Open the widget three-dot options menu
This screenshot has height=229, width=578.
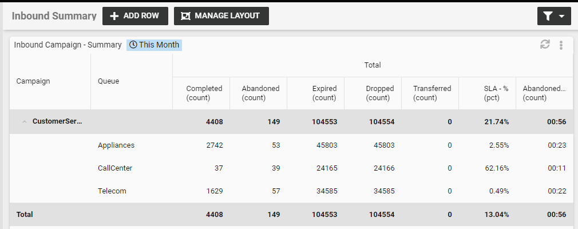(x=561, y=45)
